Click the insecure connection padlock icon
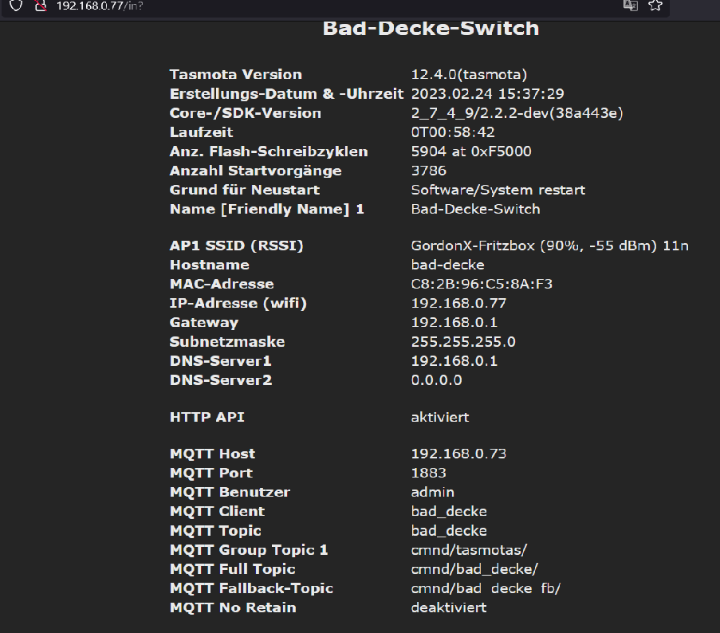Screen dimensions: 720x633 coord(41,6)
